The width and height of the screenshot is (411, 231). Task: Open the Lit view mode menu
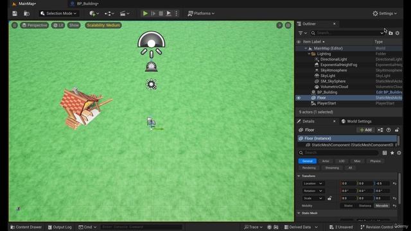pyautogui.click(x=58, y=25)
